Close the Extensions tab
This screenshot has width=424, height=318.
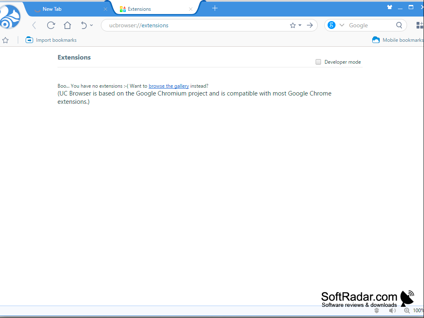click(x=191, y=9)
